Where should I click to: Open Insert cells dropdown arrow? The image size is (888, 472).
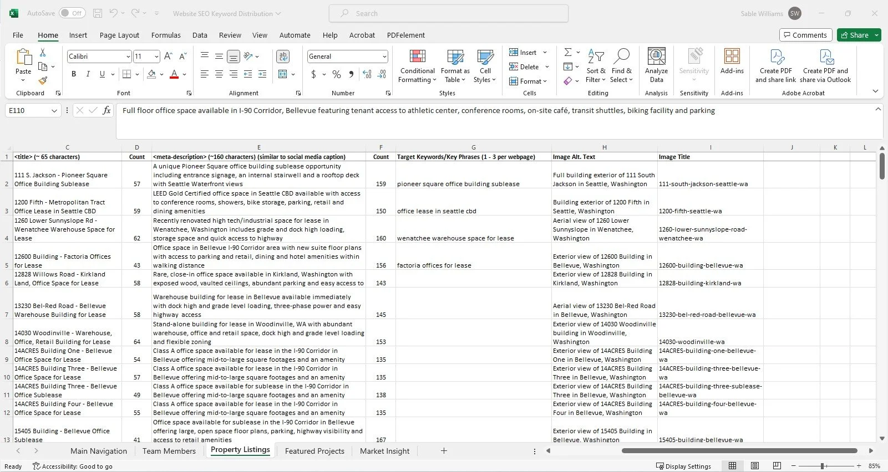(x=545, y=53)
